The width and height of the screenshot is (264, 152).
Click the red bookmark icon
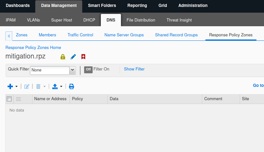[x=83, y=57]
